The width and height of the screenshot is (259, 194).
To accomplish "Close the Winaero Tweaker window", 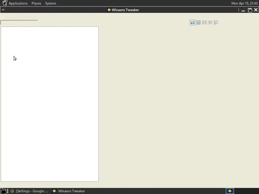I will (x=256, y=10).
